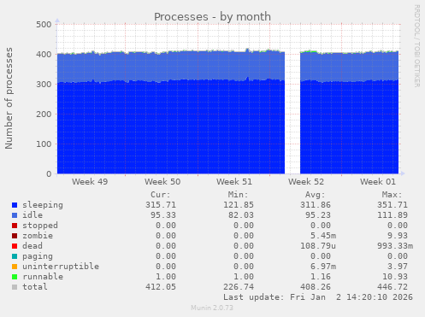425x317 pixels.
Task: Click sleeping maximum value 351.71
Action: [x=393, y=205]
